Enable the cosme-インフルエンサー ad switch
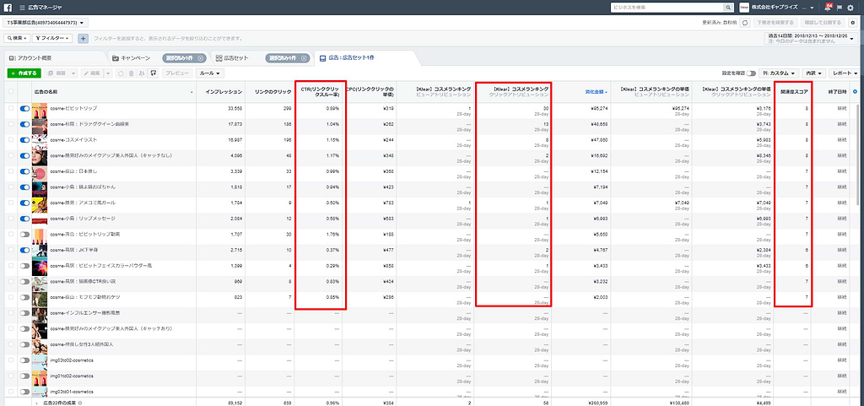The width and height of the screenshot is (864, 406). coord(24,313)
